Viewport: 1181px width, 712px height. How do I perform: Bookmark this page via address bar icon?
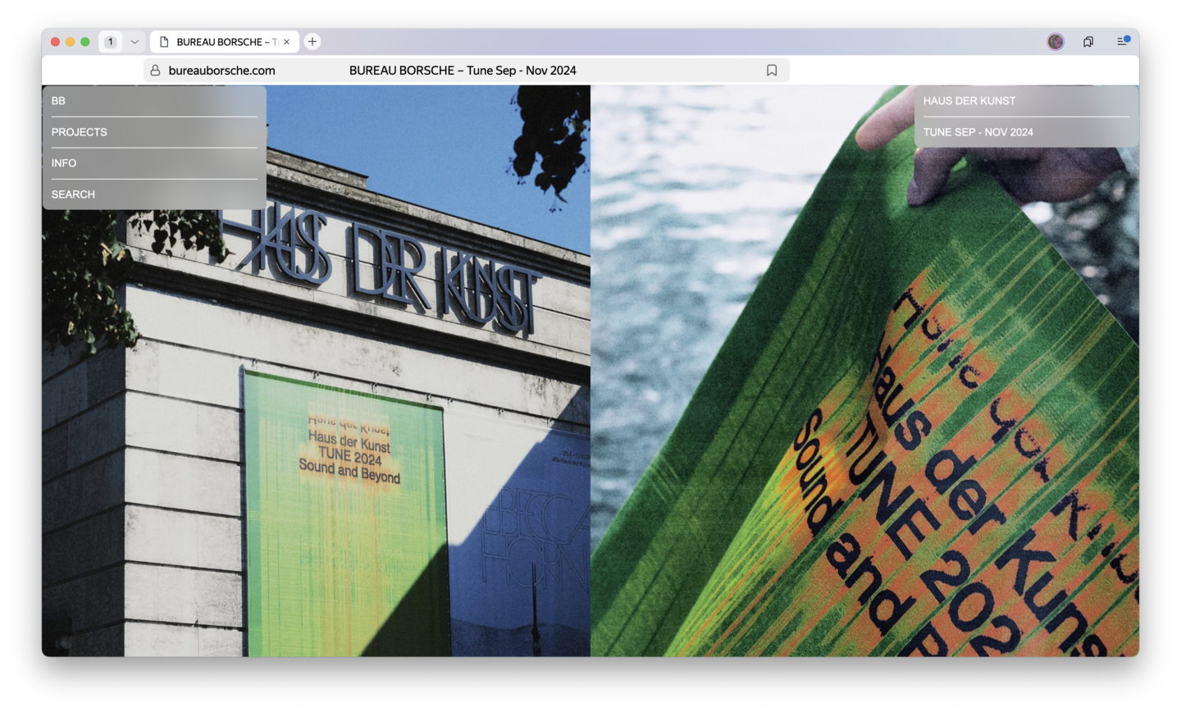coord(772,71)
